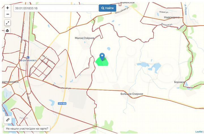The height and width of the screenshot is (134, 204).
Task: Click the Большое Озерное village label
Action: pyautogui.click(x=132, y=94)
